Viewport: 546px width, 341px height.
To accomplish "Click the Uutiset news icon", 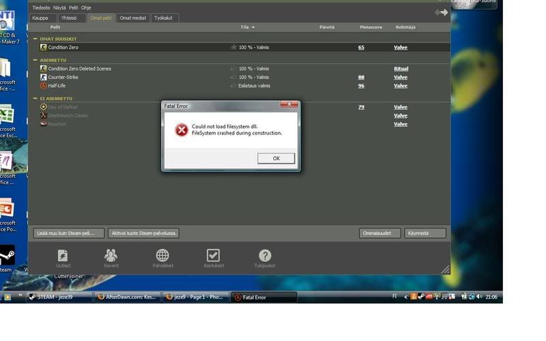I will point(63,256).
